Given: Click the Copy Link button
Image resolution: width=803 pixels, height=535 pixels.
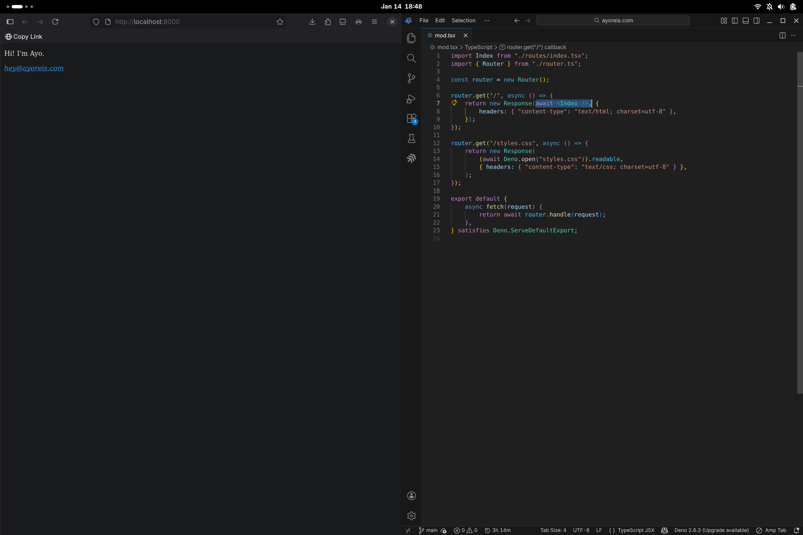Looking at the screenshot, I should point(24,37).
